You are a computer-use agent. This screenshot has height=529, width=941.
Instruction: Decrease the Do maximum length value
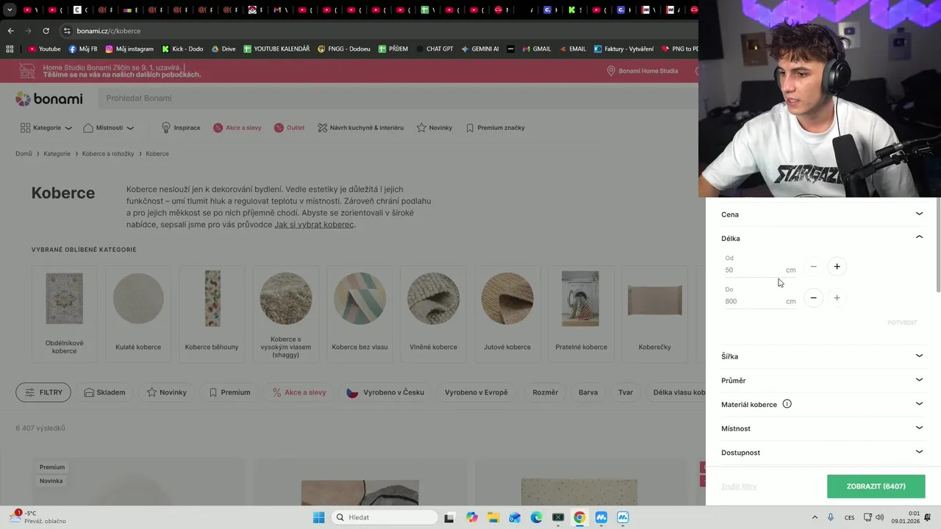click(813, 298)
